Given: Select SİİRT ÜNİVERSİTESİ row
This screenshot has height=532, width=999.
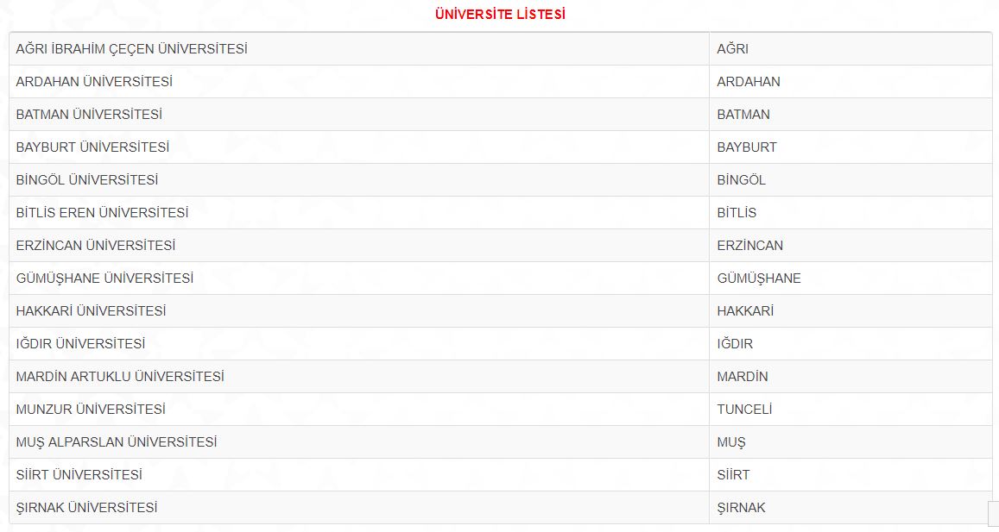Looking at the screenshot, I should coord(501,475).
